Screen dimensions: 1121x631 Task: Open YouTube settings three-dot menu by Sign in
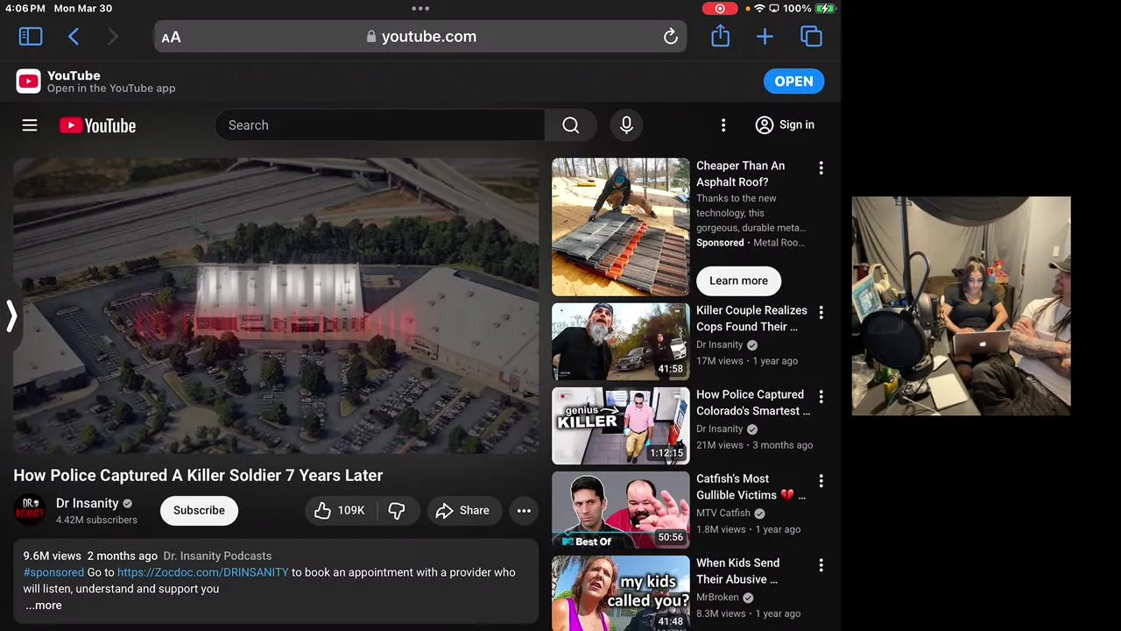pos(723,125)
